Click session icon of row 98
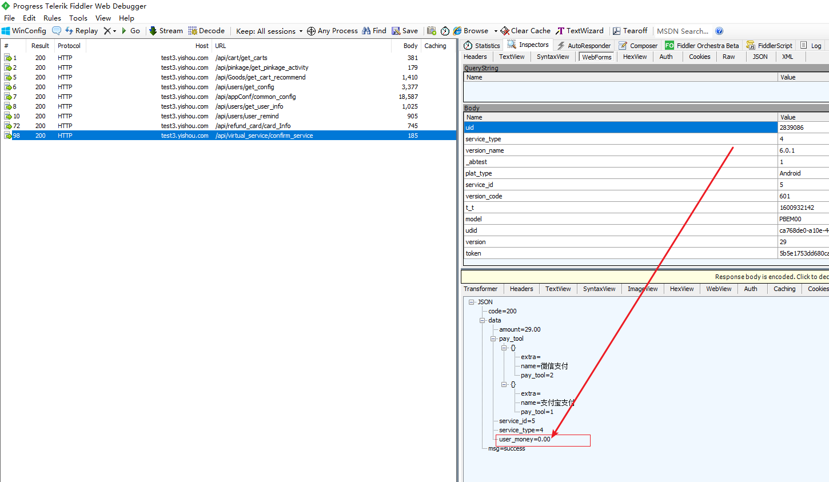The width and height of the screenshot is (829, 482). click(x=8, y=136)
